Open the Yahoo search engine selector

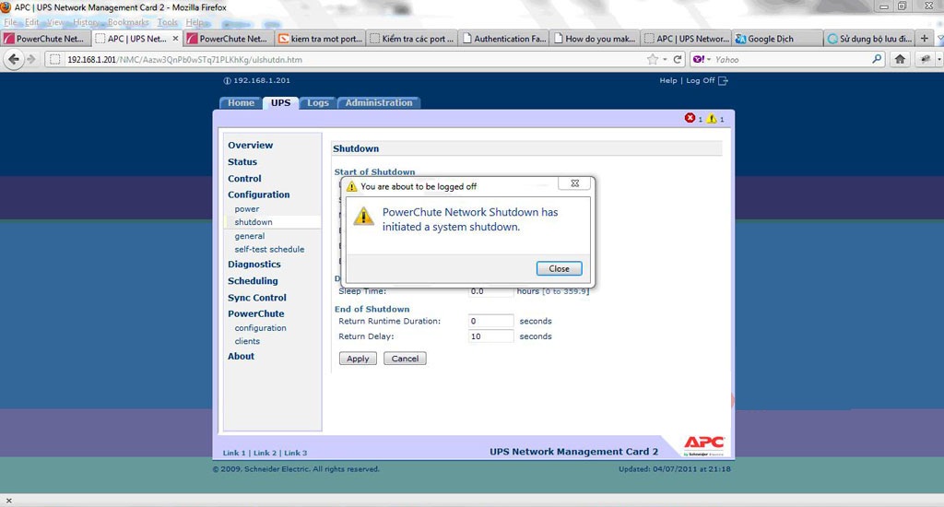[x=702, y=59]
